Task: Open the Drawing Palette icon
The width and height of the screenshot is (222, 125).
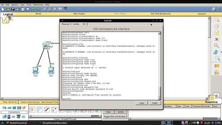Action: click(x=60, y=9)
